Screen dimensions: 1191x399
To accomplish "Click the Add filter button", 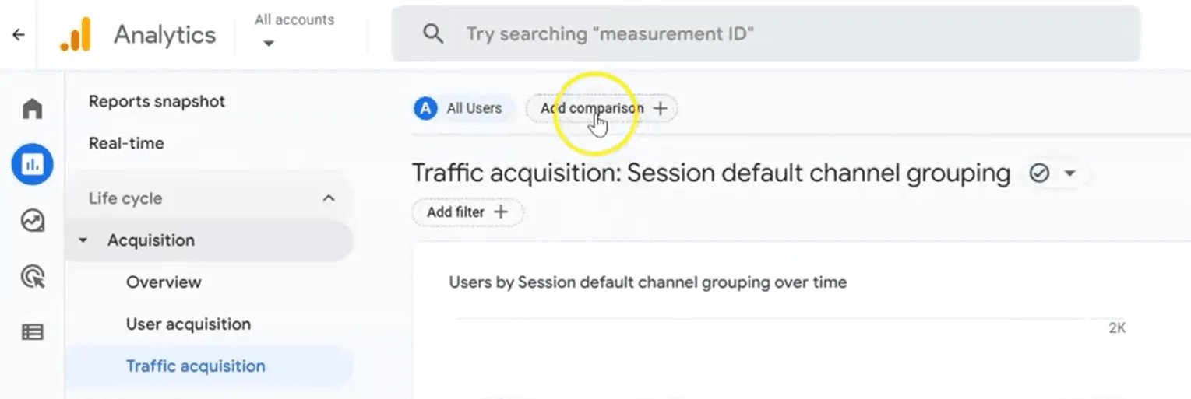I will [x=467, y=212].
